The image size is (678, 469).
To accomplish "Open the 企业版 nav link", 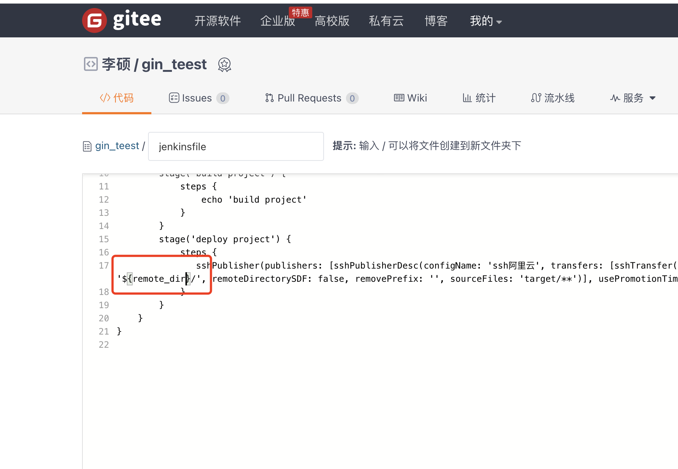I will pos(277,21).
